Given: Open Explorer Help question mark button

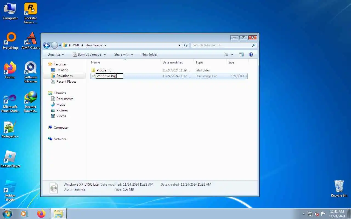Looking at the screenshot, I should pos(251,54).
